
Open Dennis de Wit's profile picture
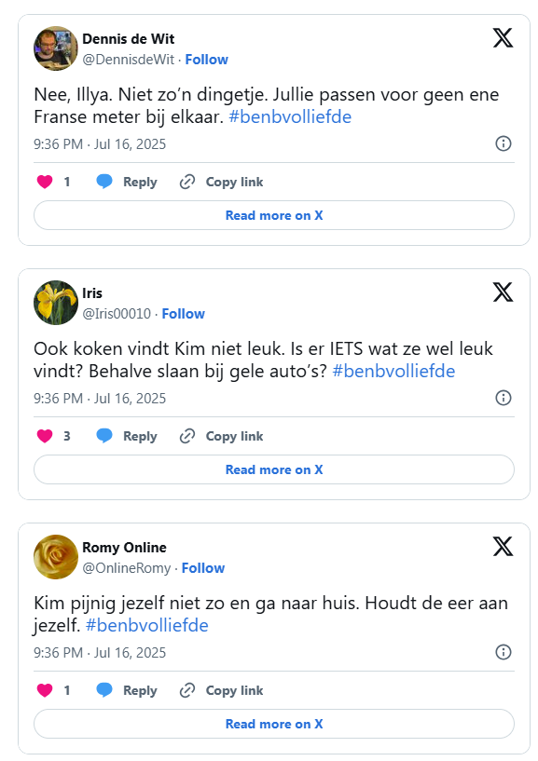[x=56, y=48]
